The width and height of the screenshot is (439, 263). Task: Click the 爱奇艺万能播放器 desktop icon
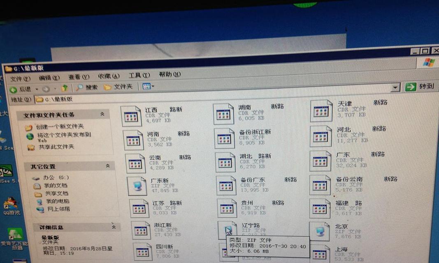(x=14, y=239)
